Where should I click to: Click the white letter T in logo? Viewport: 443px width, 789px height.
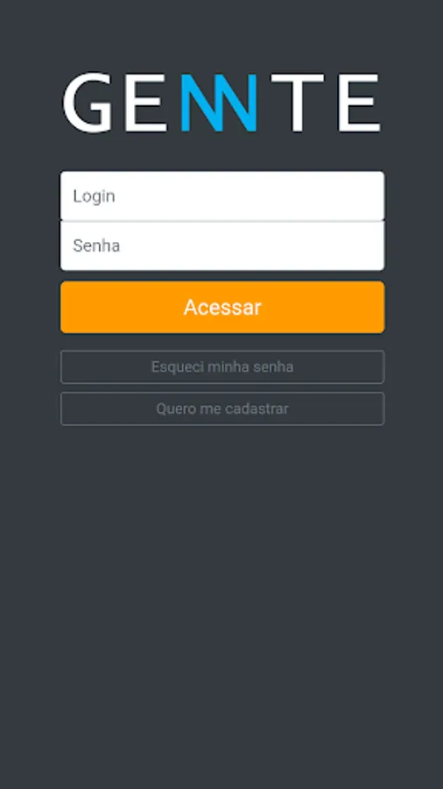pos(298,103)
